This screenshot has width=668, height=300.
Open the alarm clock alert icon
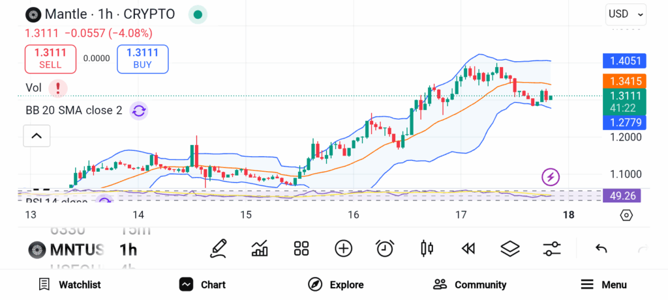(385, 248)
